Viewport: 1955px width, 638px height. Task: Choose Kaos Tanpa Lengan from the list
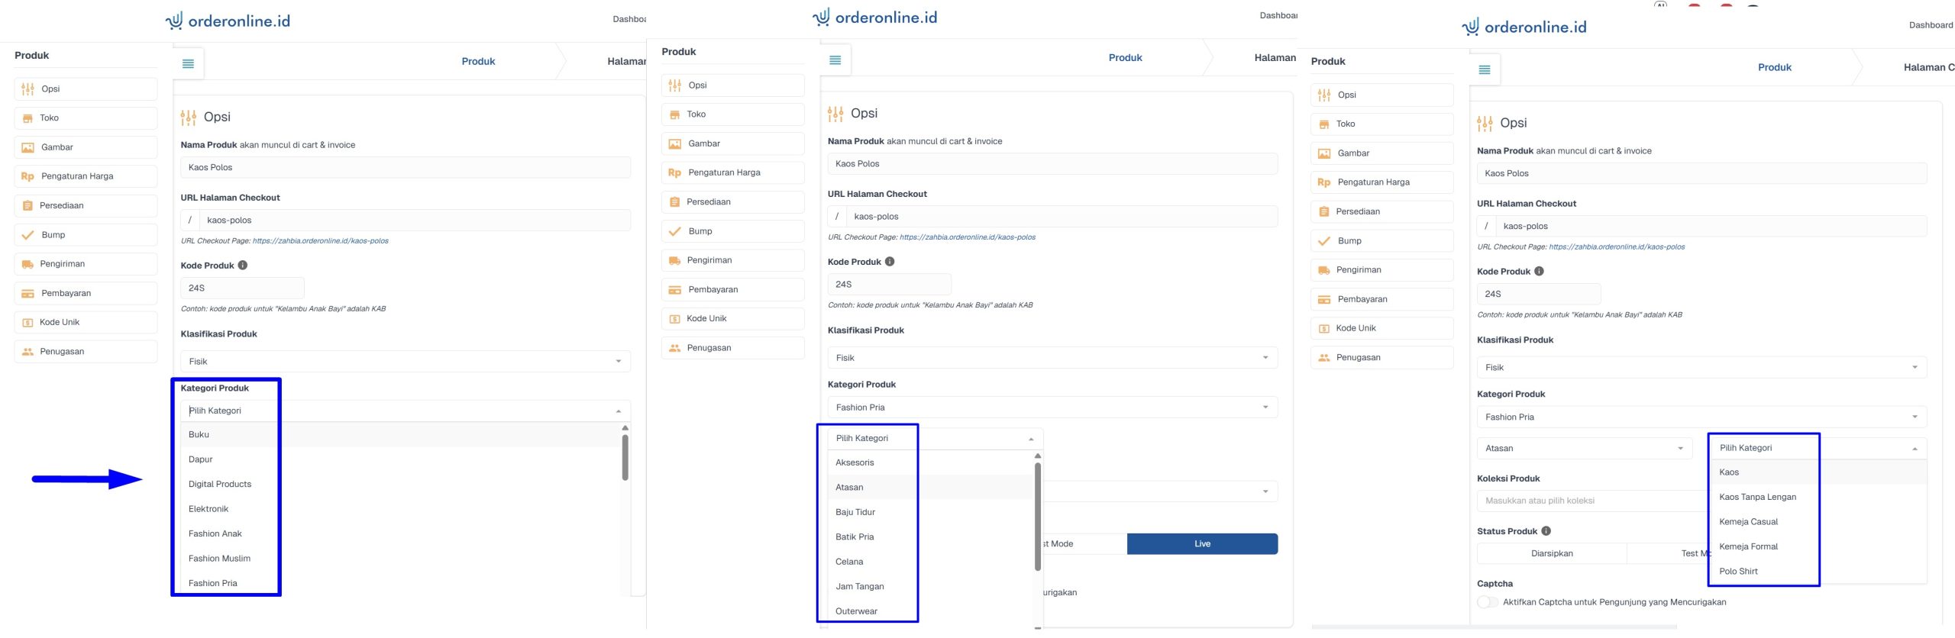1757,497
